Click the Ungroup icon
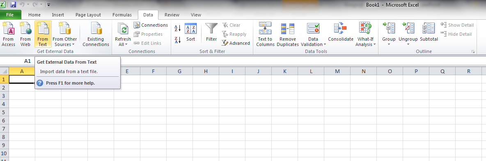486x161 pixels. coord(408,28)
